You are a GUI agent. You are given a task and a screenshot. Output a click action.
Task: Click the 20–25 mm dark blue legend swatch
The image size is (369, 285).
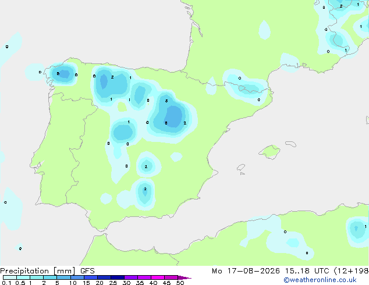(104, 277)
